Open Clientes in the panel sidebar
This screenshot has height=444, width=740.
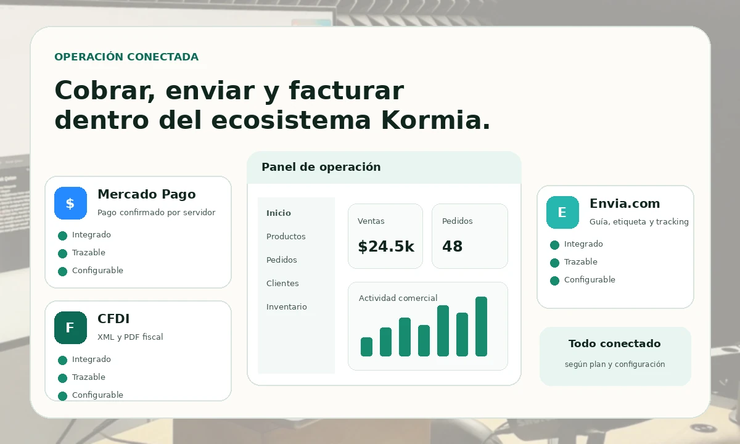[282, 284]
